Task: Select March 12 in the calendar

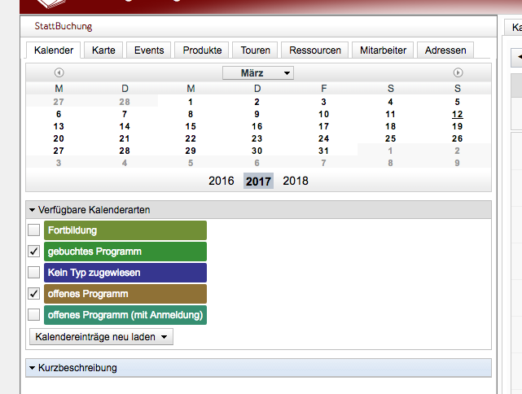Action: [458, 115]
